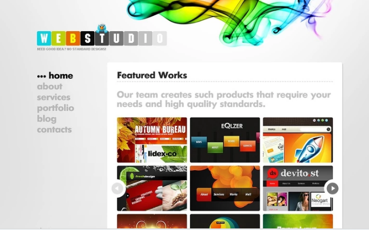Click the cyan W logo tile
Screen dimensions: 369x230
pyautogui.click(x=44, y=38)
